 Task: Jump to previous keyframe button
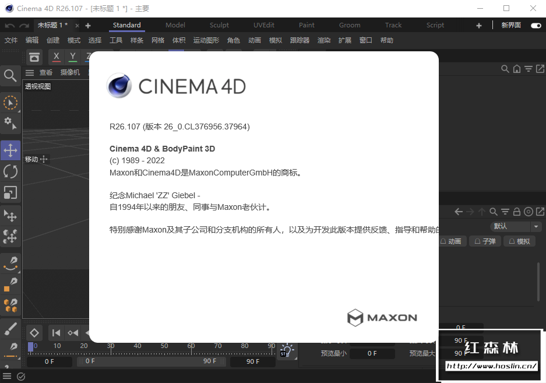click(73, 333)
